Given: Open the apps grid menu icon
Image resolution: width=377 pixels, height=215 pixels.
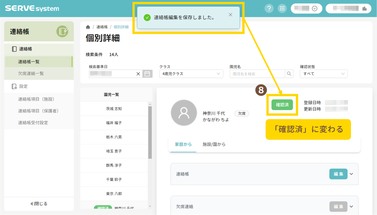Looking at the screenshot, I should pos(282,8).
